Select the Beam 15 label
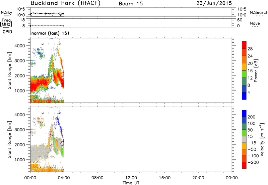The image size is (268, 185). pos(131,4)
